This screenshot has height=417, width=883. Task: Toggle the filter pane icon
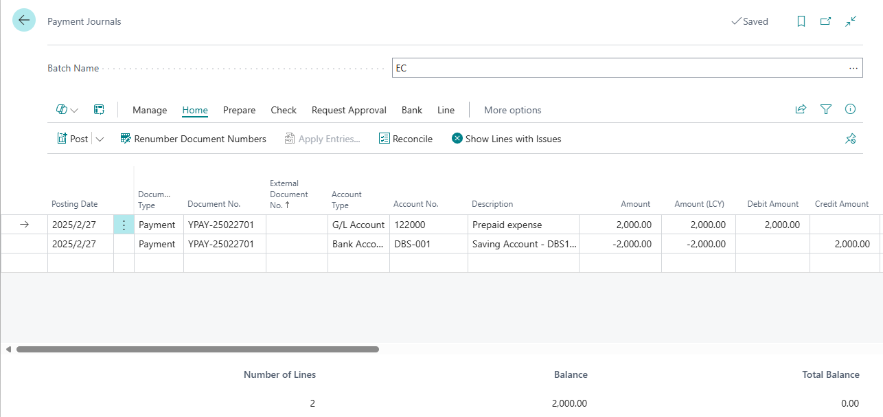(x=826, y=109)
